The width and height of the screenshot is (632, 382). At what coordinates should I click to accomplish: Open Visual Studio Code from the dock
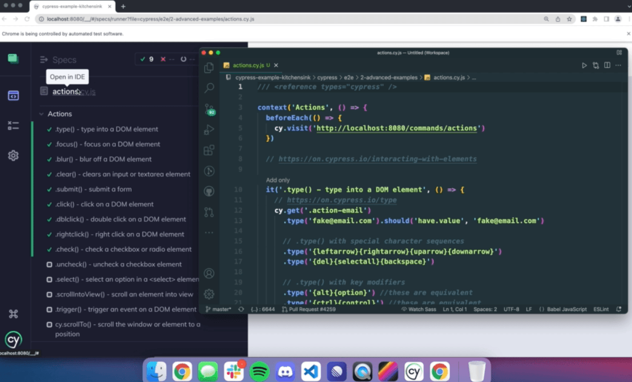click(x=311, y=371)
